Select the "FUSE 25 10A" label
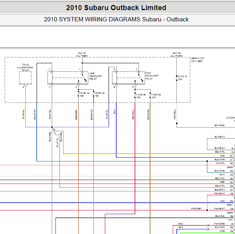 [156, 96]
